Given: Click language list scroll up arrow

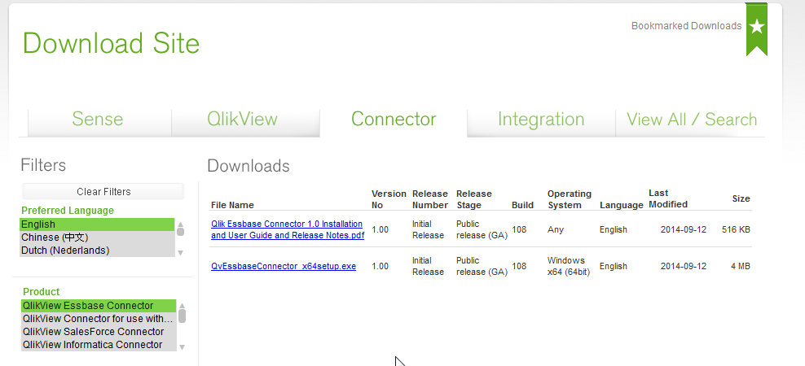Looking at the screenshot, I should (x=180, y=224).
